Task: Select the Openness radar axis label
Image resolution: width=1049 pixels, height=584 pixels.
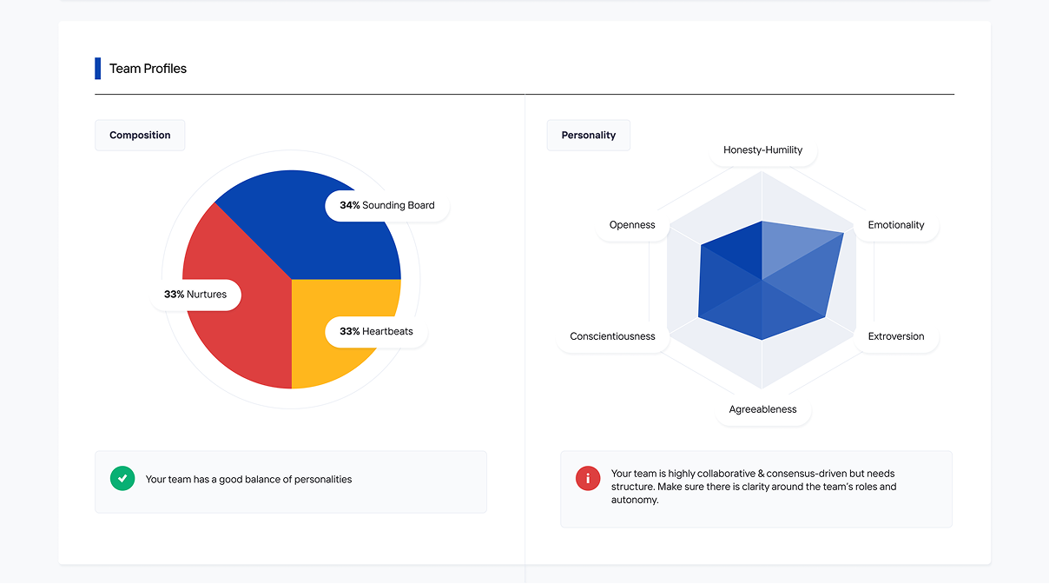Action: coord(632,225)
